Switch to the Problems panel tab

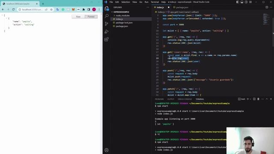point(159,99)
